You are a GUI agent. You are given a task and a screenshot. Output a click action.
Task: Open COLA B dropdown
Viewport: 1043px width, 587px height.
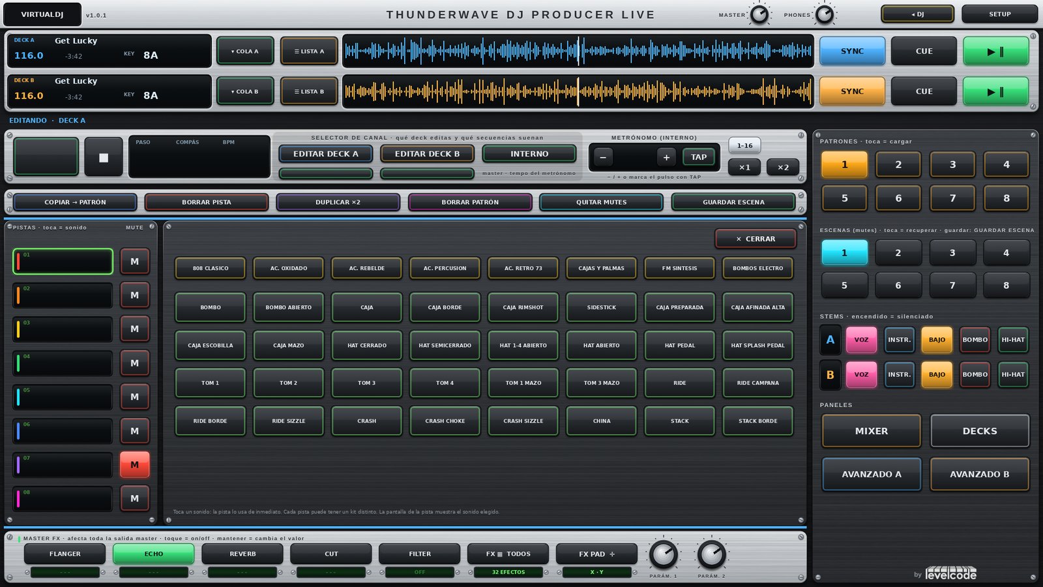click(x=245, y=91)
